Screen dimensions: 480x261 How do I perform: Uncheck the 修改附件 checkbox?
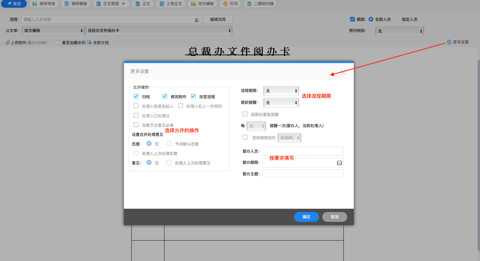point(165,96)
